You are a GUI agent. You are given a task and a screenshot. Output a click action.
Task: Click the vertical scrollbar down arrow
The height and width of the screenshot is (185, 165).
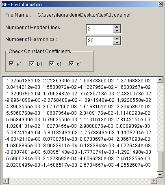tap(160, 175)
